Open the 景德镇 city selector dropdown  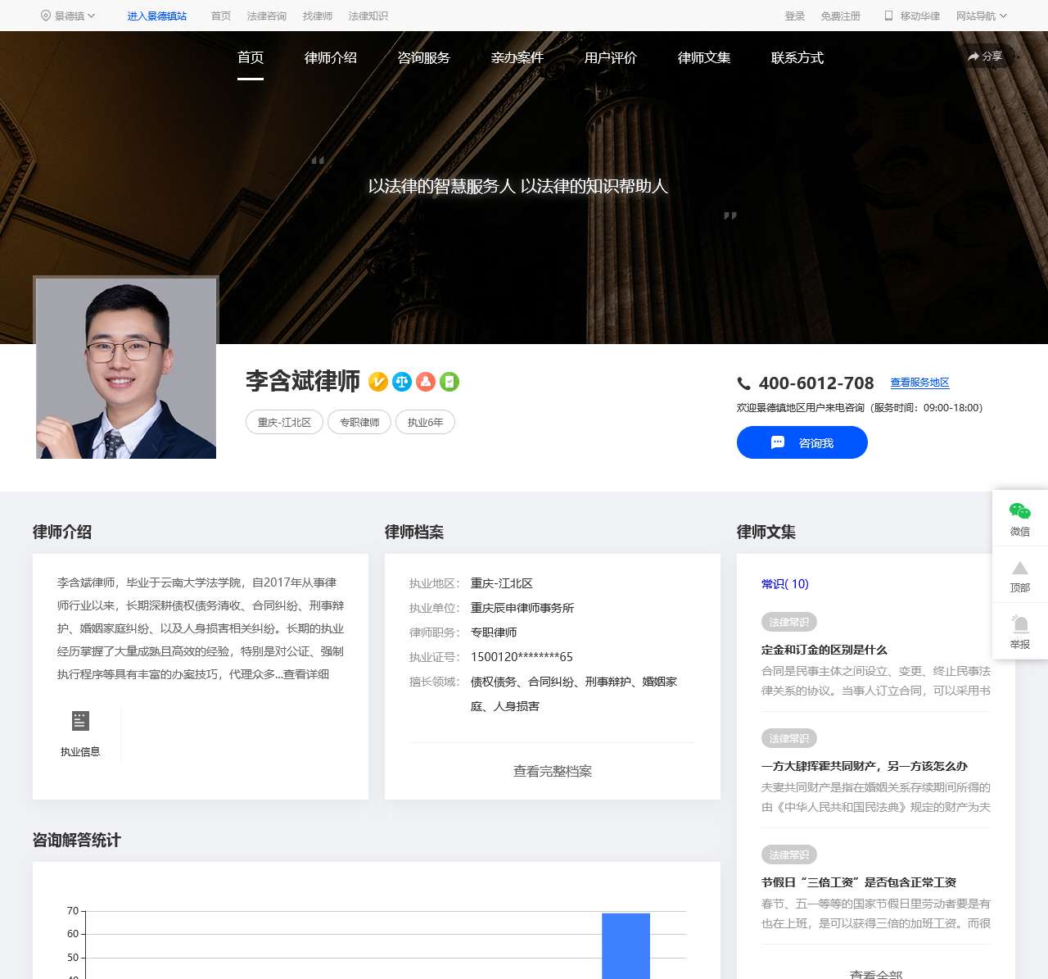(69, 16)
